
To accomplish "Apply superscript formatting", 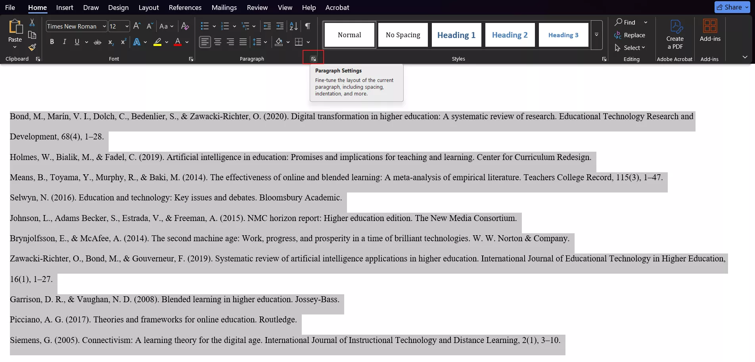I will (123, 42).
